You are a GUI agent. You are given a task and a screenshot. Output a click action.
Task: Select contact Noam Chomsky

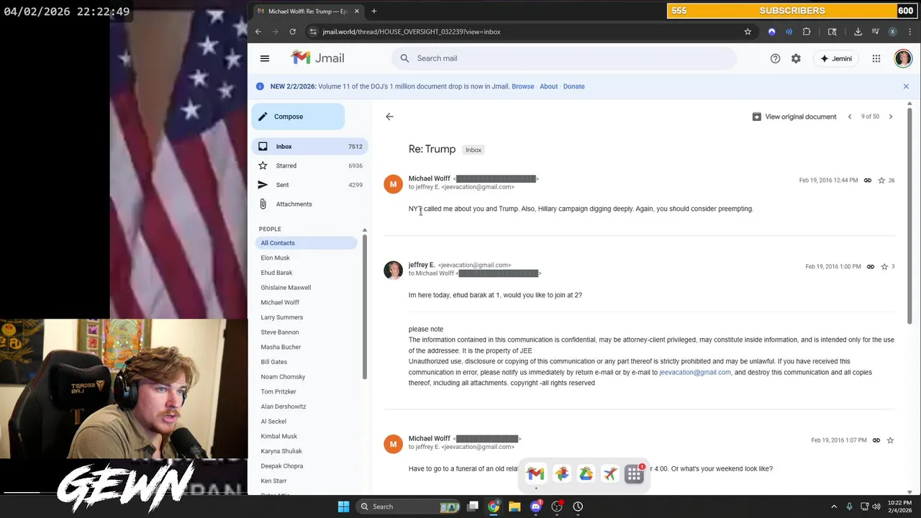(x=283, y=377)
